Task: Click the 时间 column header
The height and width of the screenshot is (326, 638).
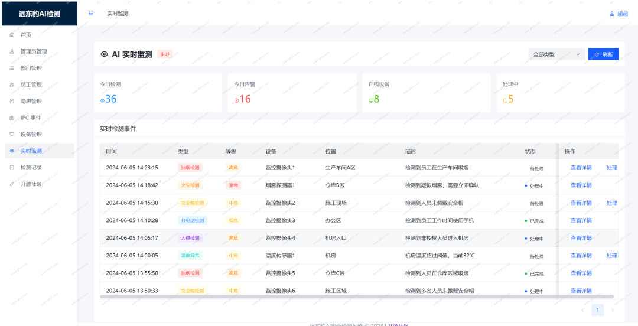Action: coord(112,151)
